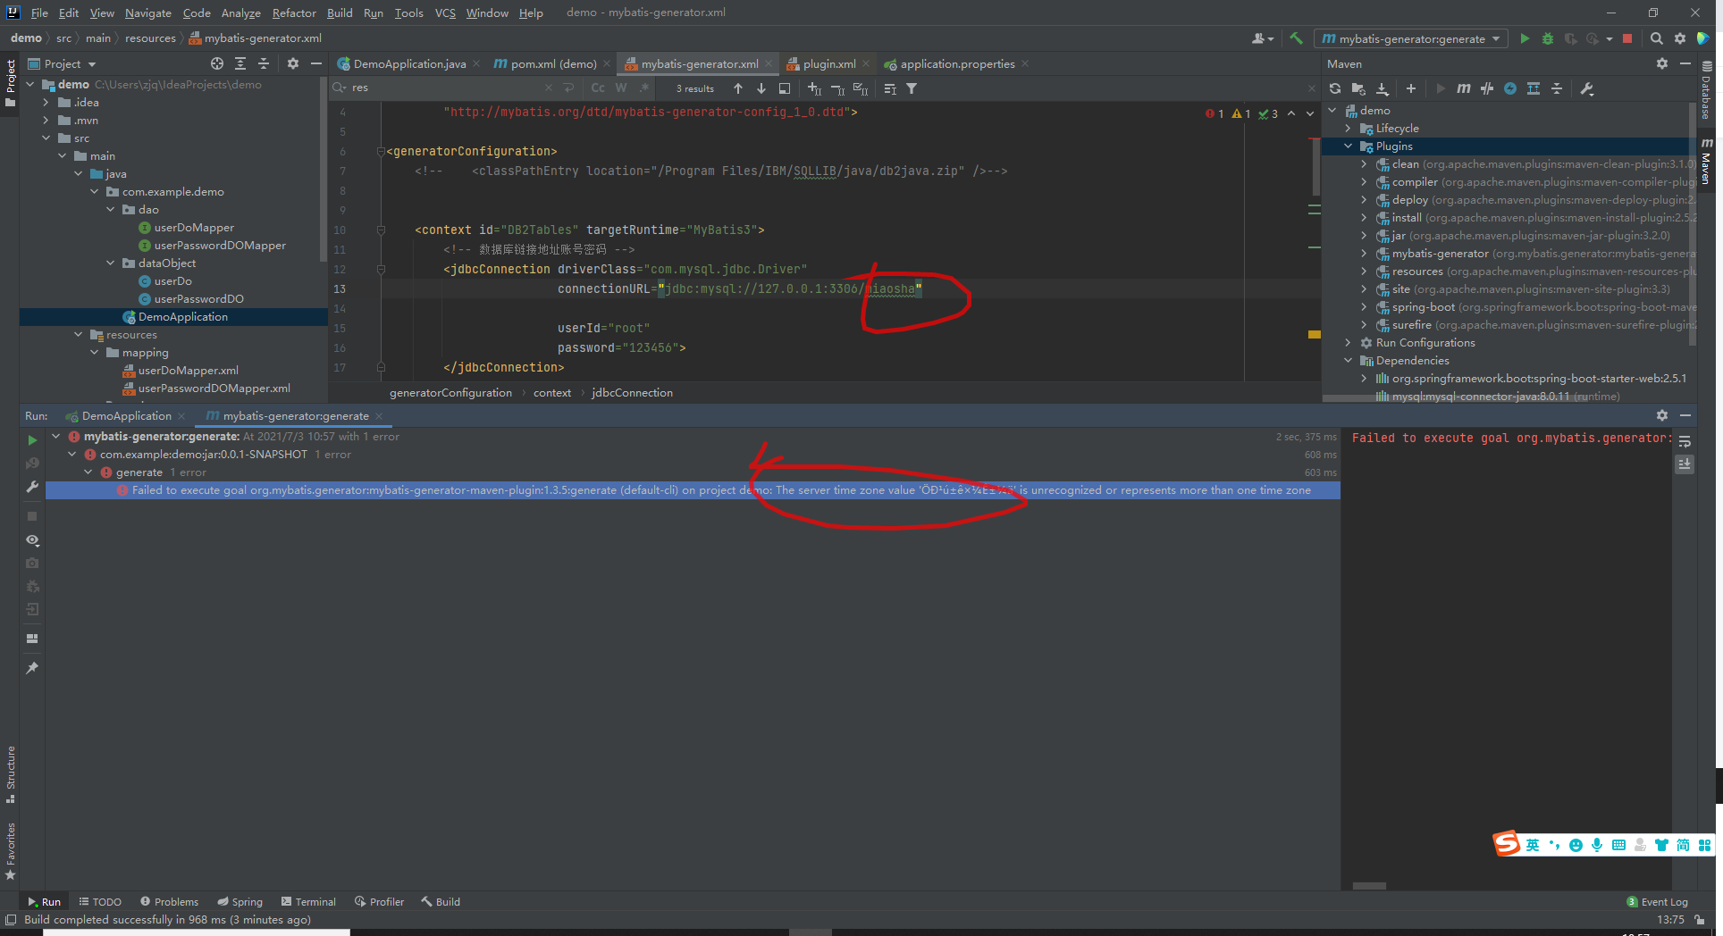Viewport: 1723px width, 936px height.
Task: Switch to pom.xml (demo) tab
Action: click(551, 63)
